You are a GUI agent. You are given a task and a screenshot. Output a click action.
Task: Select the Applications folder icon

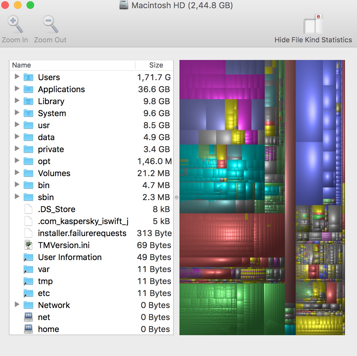tap(28, 89)
